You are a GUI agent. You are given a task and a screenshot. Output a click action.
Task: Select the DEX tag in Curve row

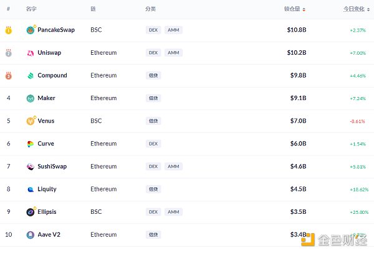click(153, 144)
